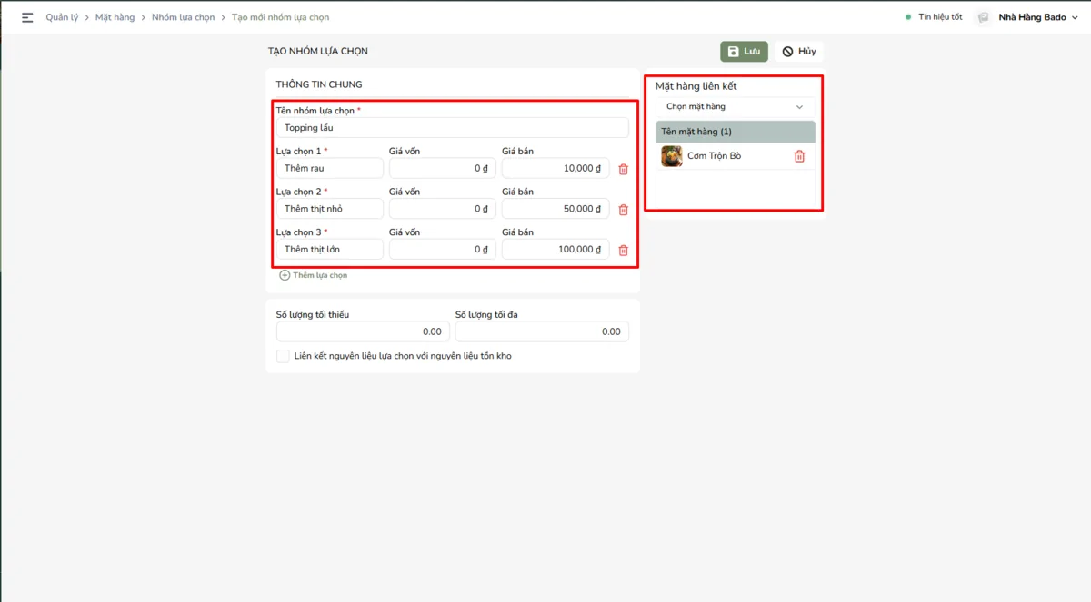Open the hamburger sidebar menu

[x=27, y=17]
